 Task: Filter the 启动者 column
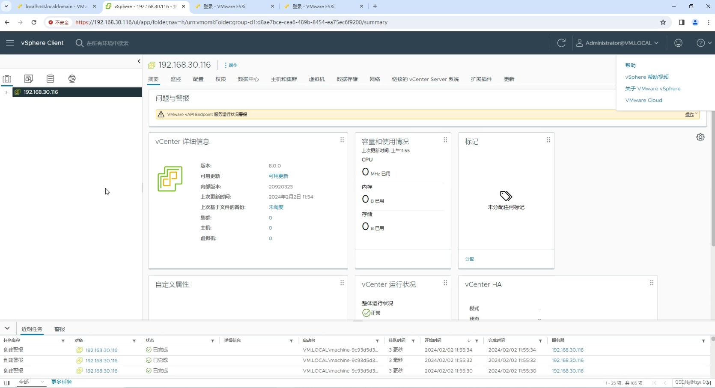377,341
